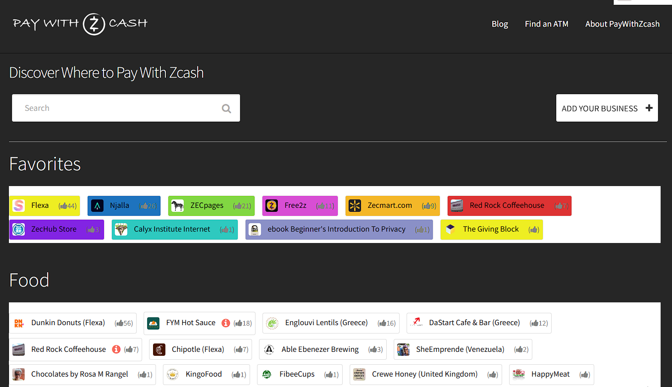Click the Free2z logo icon
Screen dimensions: 672x387
pos(271,205)
